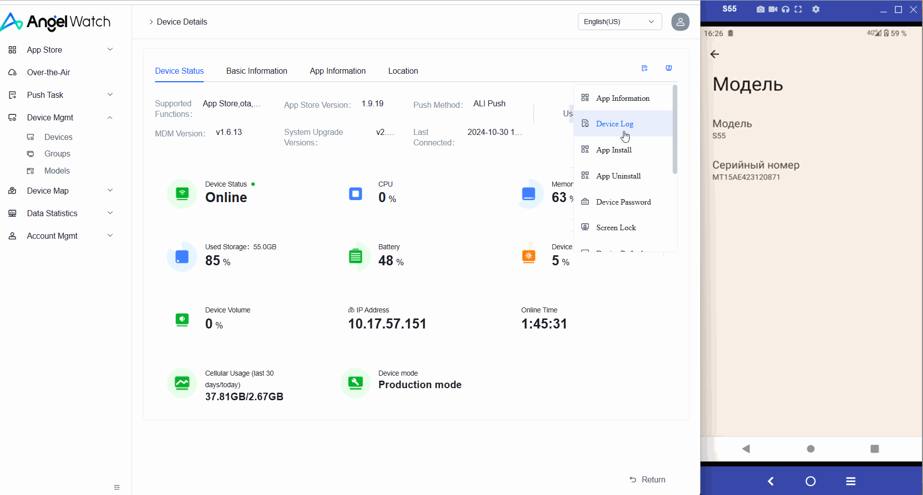Click the screenshot camera icon in S55 toolbar
The image size is (923, 495).
(x=760, y=10)
